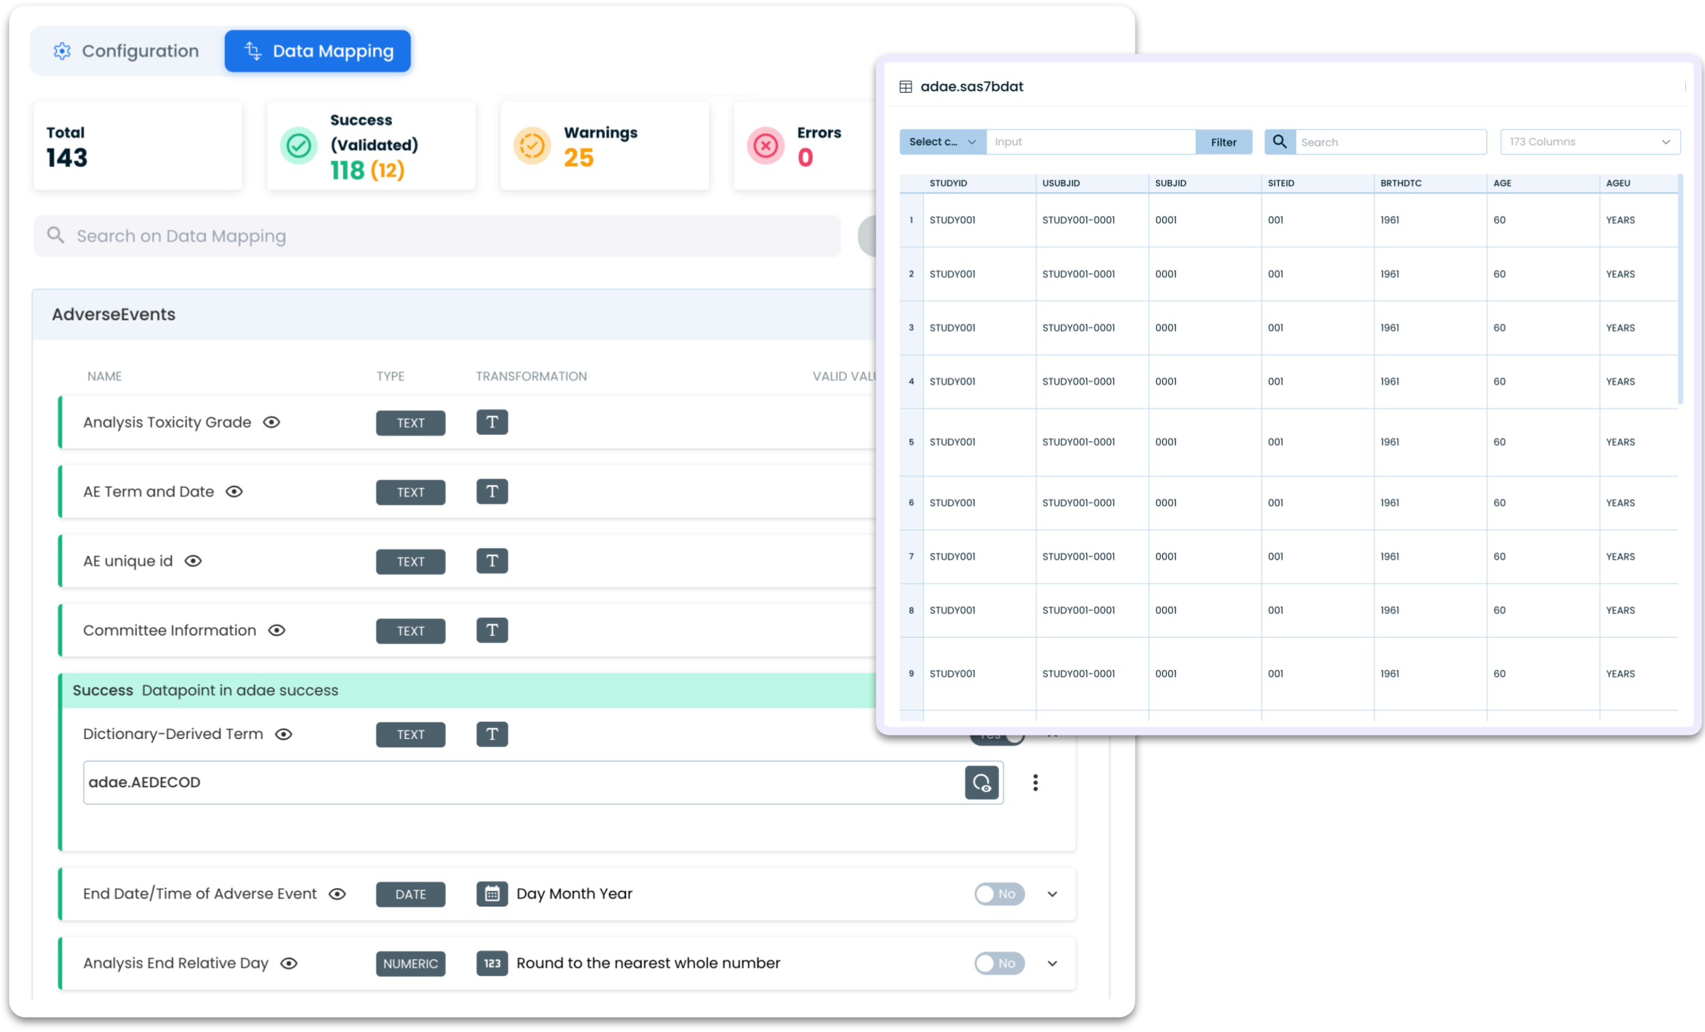Image resolution: width=1705 pixels, height=1032 pixels.
Task: Click the Configuration gear icon
Action: point(62,51)
